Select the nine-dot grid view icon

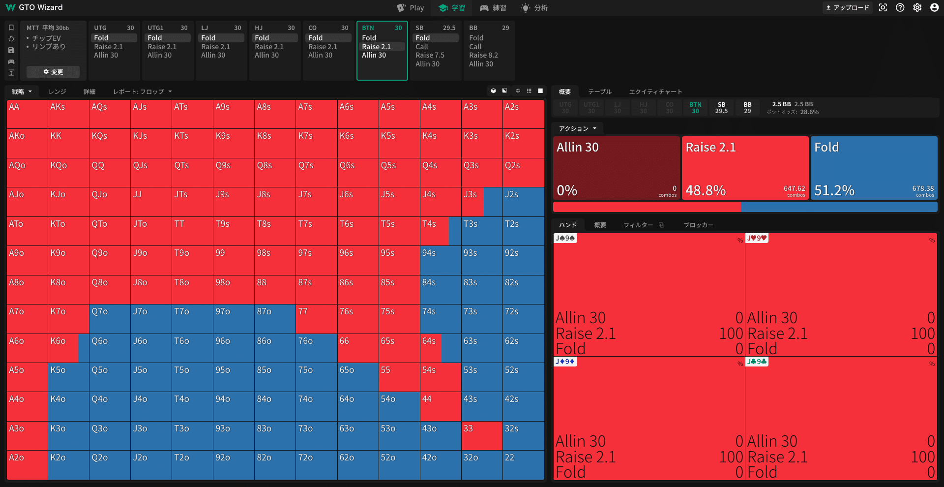529,91
